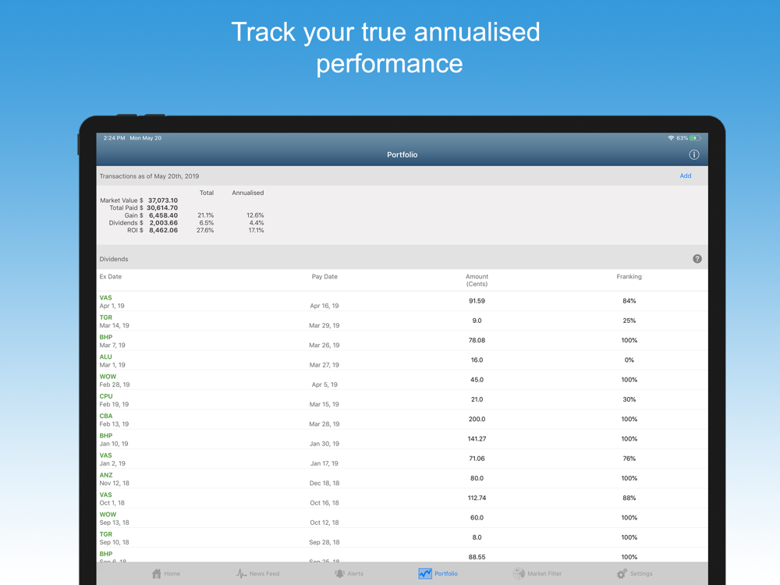Click franking 0% for ALU
The width and height of the screenshot is (780, 585).
pos(629,360)
